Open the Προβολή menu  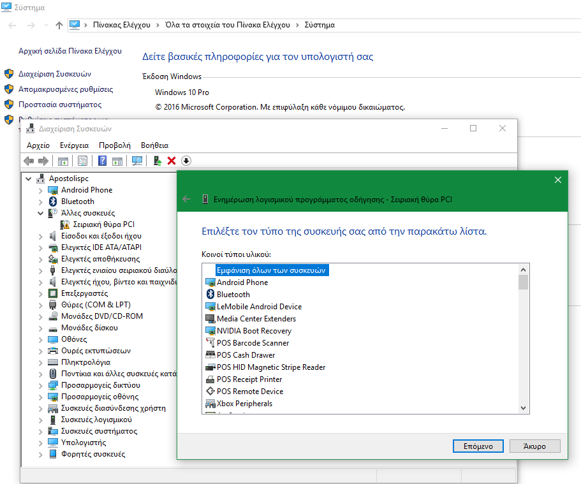pos(114,145)
